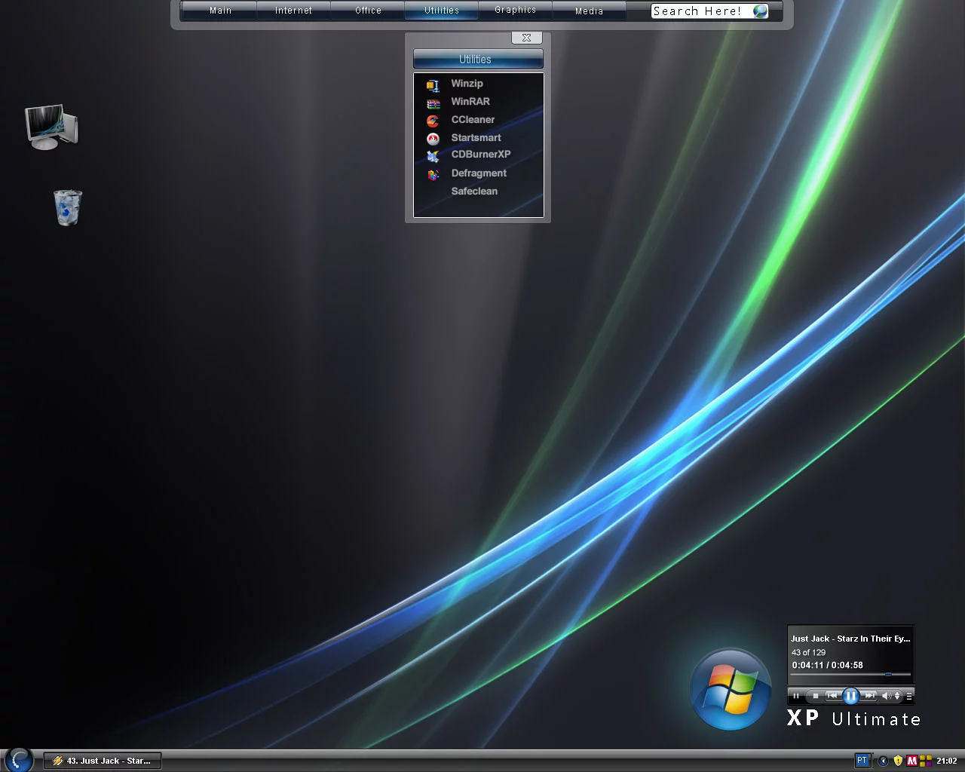This screenshot has width=965, height=772.
Task: Pause playback with the large blue button
Action: pyautogui.click(x=850, y=696)
